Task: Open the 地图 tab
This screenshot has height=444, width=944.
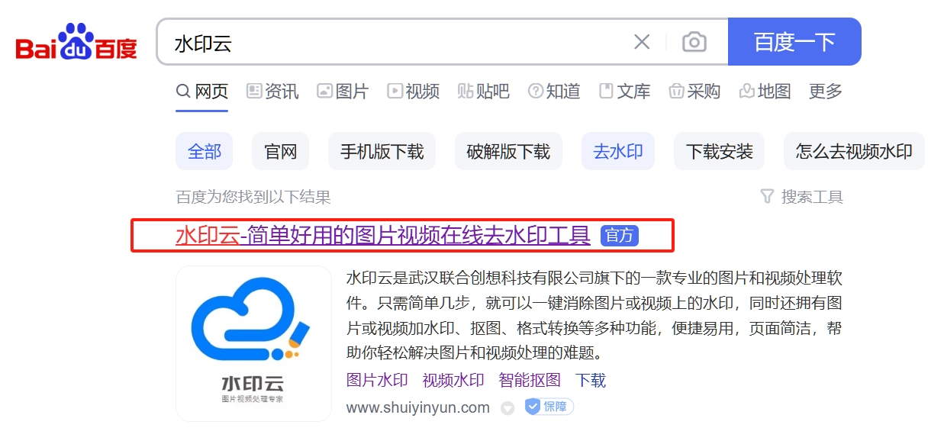Action: tap(765, 92)
